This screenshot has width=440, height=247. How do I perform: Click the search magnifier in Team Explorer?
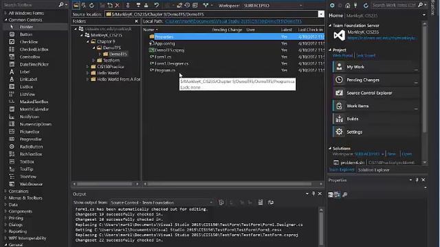420,5
